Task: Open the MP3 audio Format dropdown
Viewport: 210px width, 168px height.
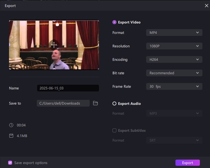Action: pyautogui.click(x=174, y=113)
